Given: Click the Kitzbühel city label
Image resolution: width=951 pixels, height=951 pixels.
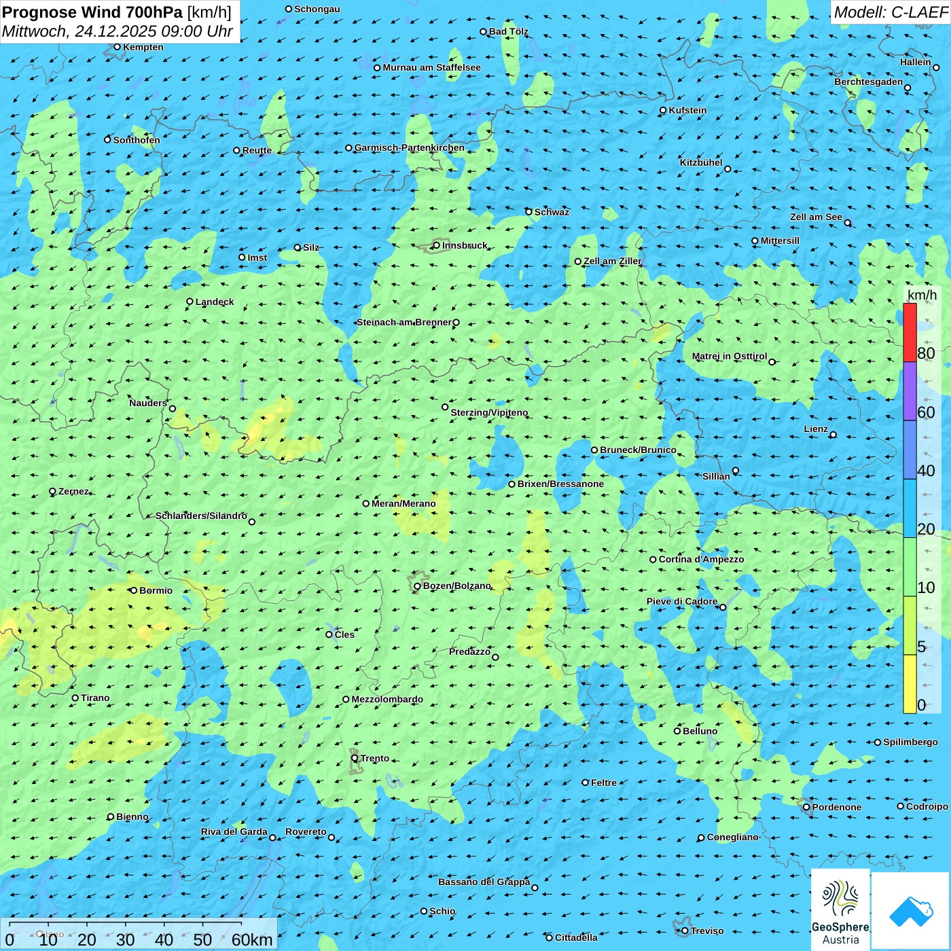Looking at the screenshot, I should click(701, 162).
